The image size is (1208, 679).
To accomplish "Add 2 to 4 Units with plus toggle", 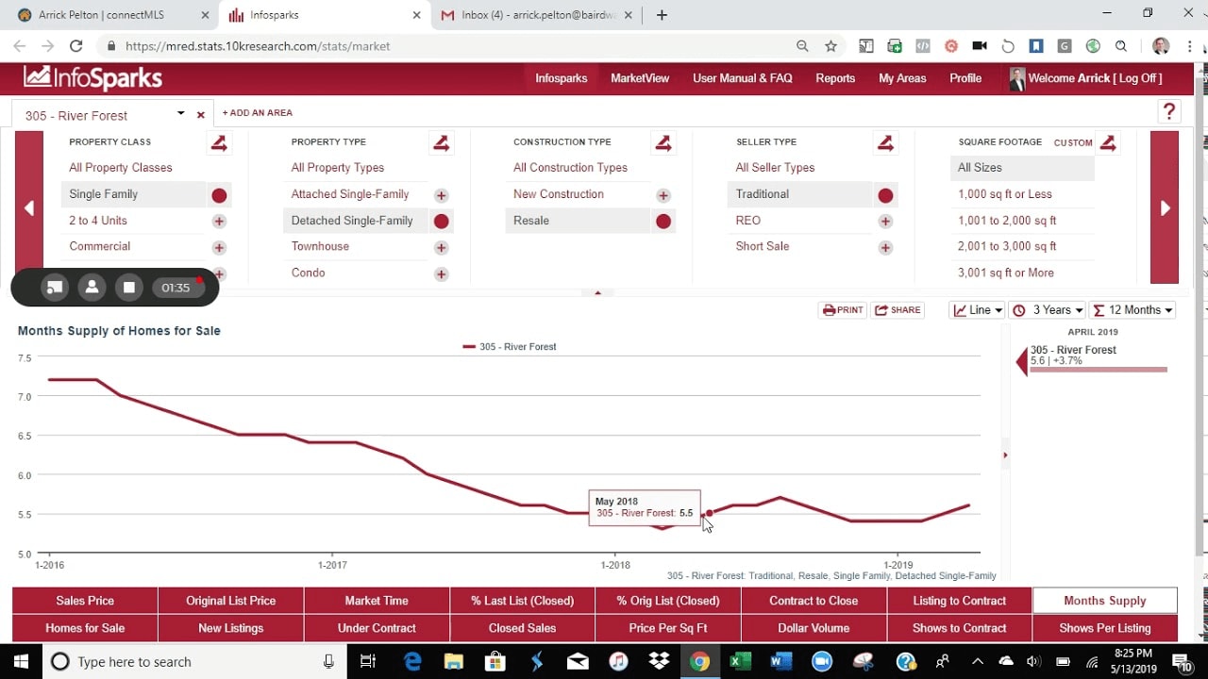I will click(219, 222).
